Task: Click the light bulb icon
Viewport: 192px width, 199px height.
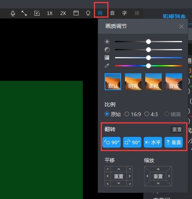Action: click(x=88, y=13)
